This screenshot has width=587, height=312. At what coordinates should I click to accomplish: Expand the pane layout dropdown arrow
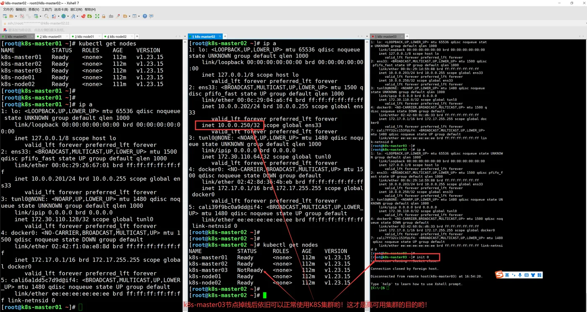click(x=139, y=16)
